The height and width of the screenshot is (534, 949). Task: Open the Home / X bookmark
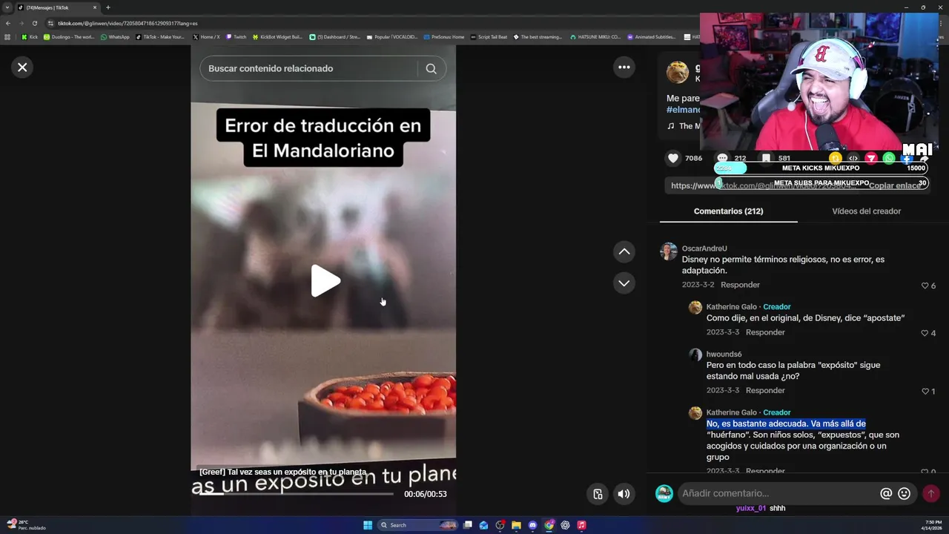coord(206,37)
